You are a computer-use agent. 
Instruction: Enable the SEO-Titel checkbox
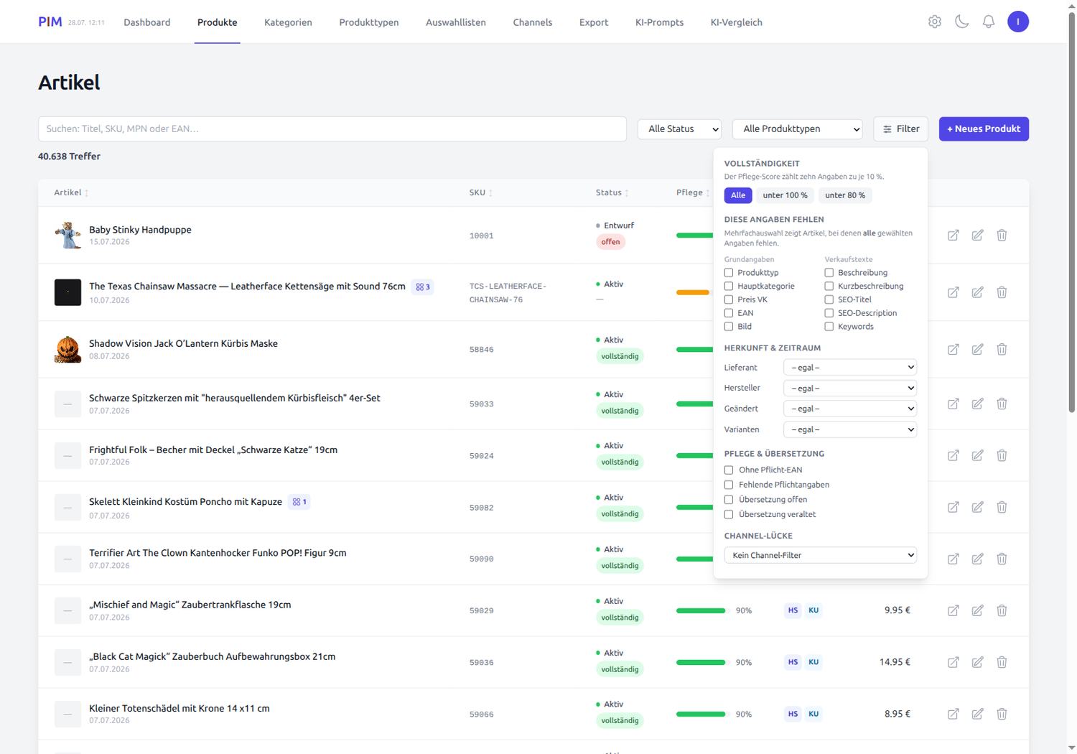coord(829,299)
